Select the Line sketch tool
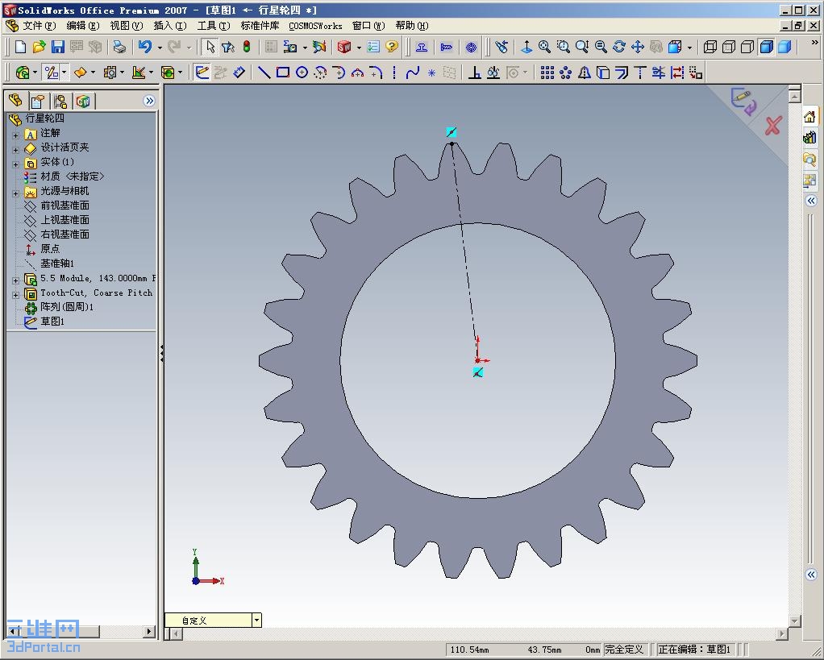The image size is (824, 660). pos(264,73)
